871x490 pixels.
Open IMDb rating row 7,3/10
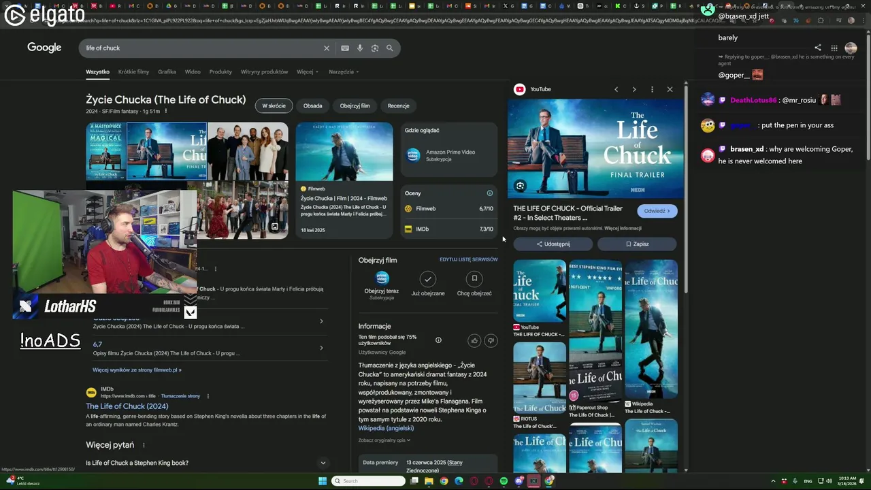point(449,229)
